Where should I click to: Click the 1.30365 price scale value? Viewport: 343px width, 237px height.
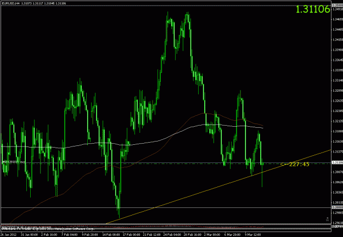click(338, 193)
